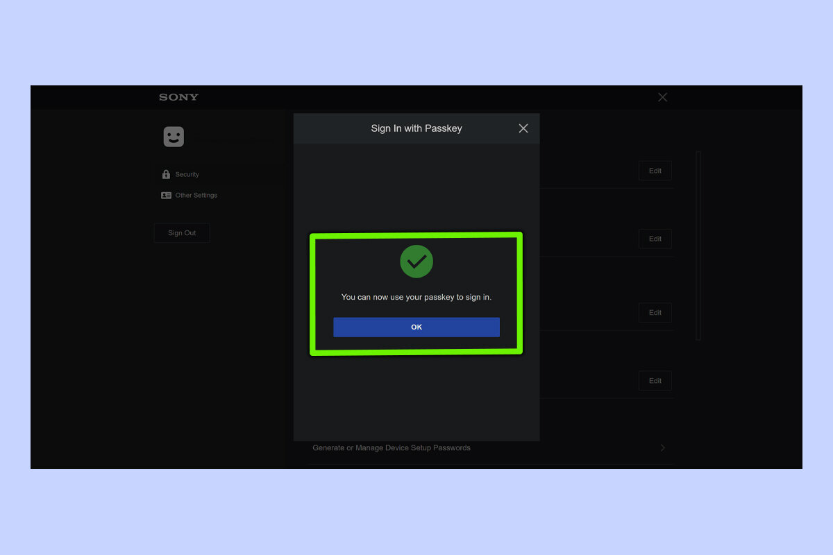The height and width of the screenshot is (555, 833).
Task: Open Other Settings in the sidebar
Action: [x=190, y=196]
